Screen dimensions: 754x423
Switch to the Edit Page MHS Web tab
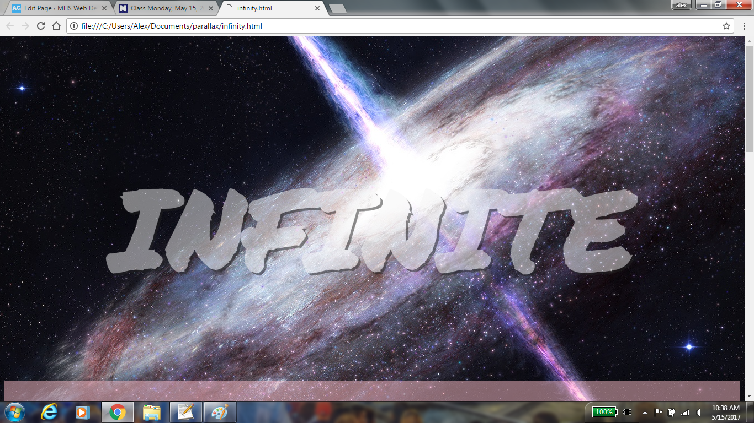tap(58, 8)
